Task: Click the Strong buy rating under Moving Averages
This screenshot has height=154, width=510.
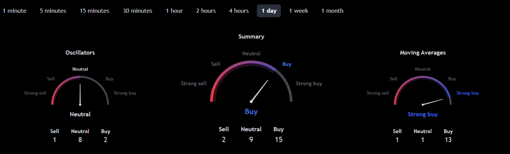Action: (423, 114)
